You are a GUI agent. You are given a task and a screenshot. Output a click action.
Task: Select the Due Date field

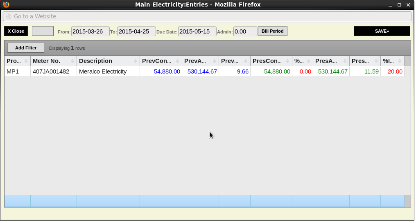coord(197,31)
